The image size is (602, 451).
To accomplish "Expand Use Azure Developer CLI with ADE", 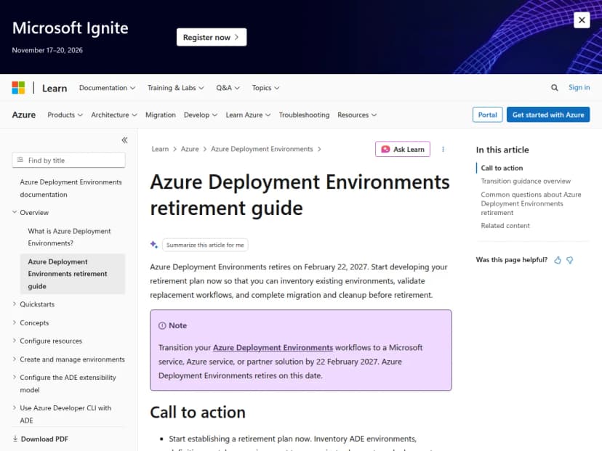I will 15,407.
